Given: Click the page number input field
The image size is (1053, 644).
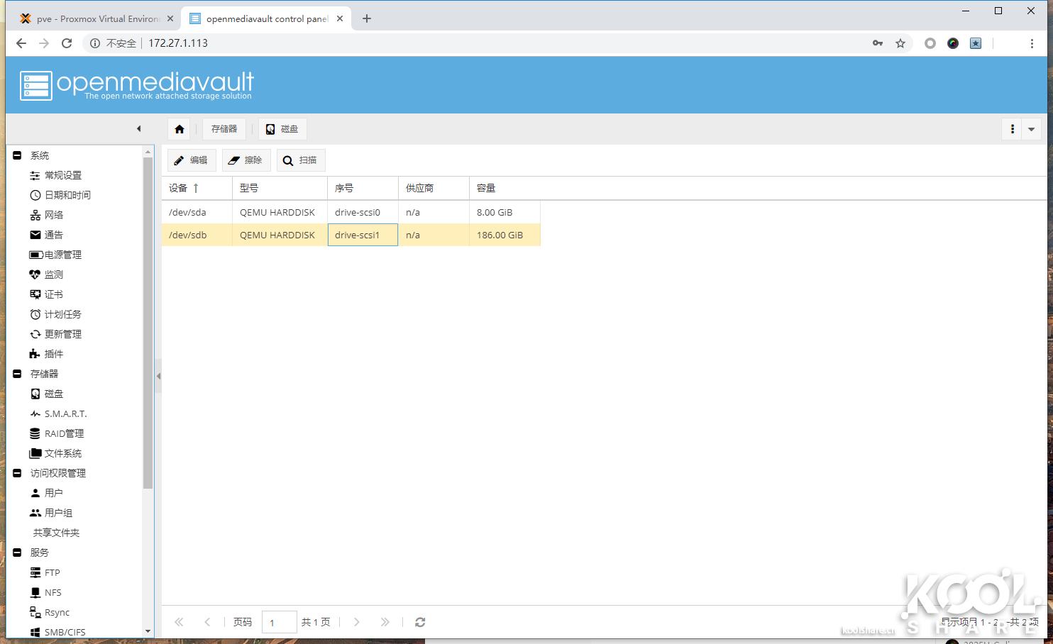Looking at the screenshot, I should pyautogui.click(x=279, y=621).
